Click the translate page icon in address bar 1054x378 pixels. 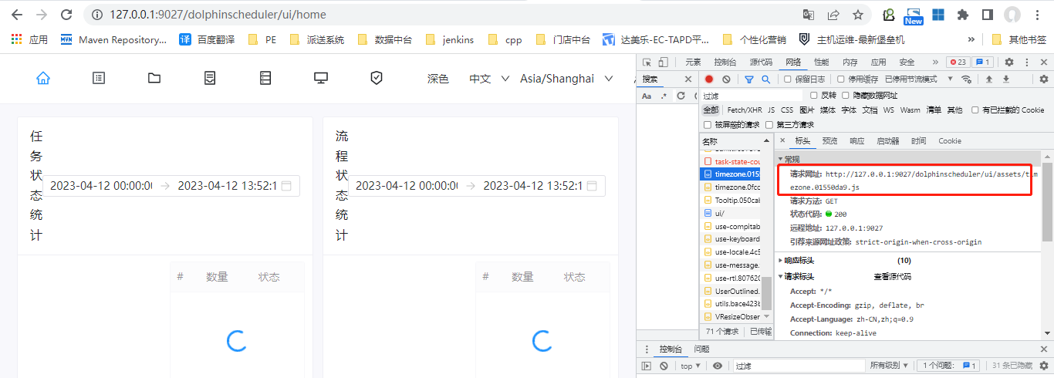click(x=809, y=15)
